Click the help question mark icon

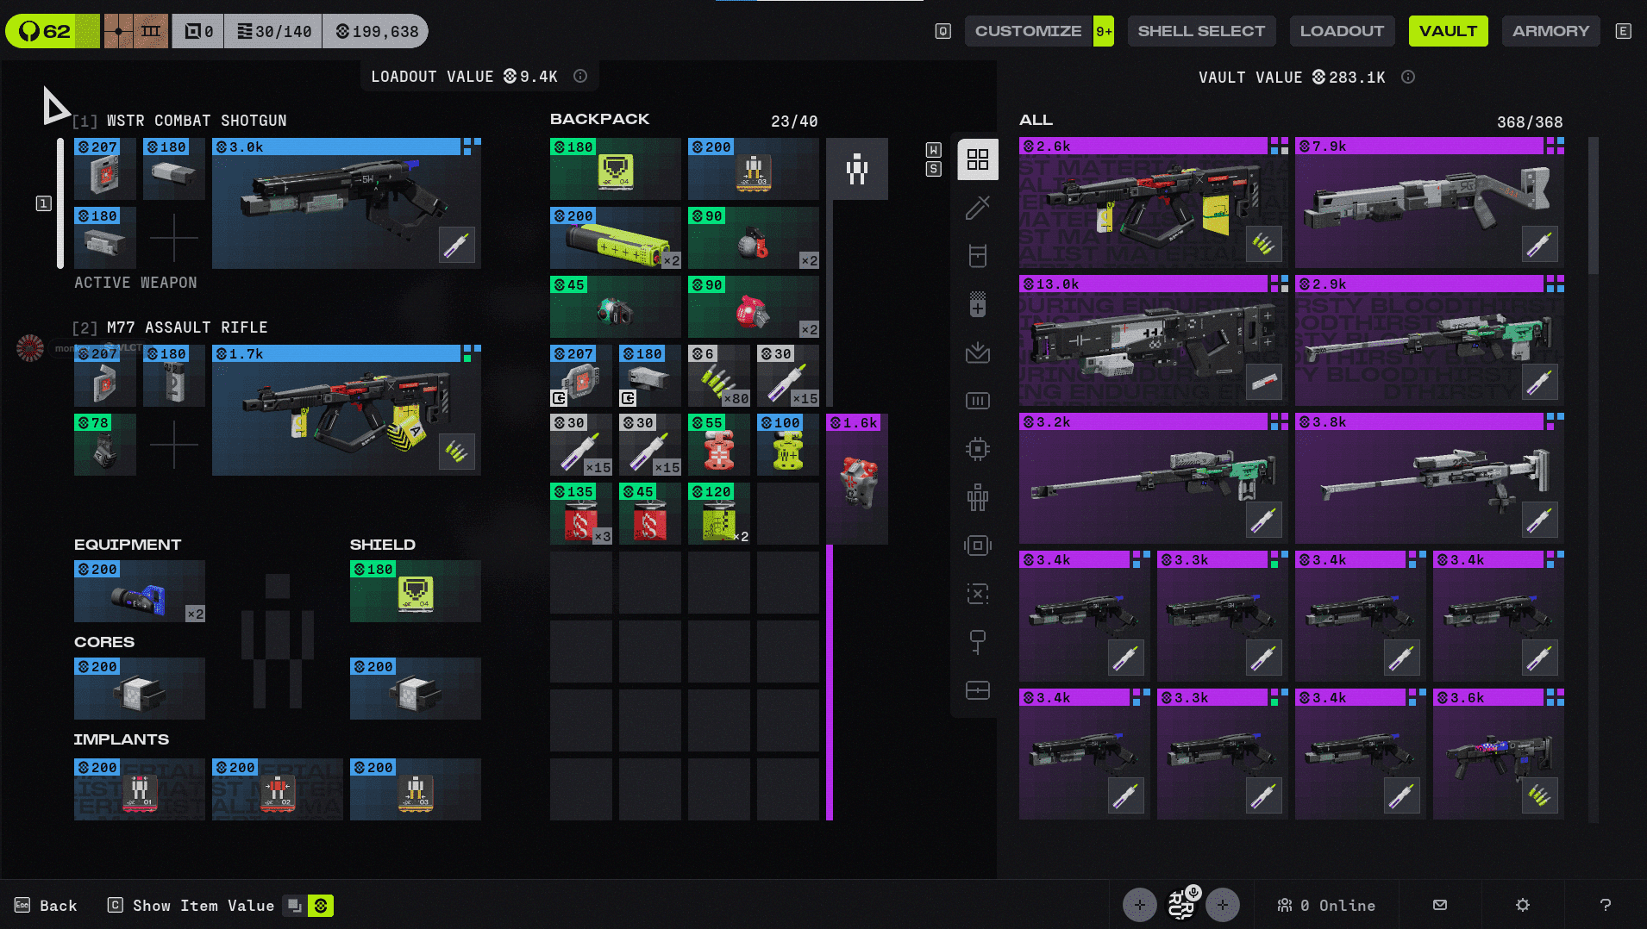click(1605, 905)
